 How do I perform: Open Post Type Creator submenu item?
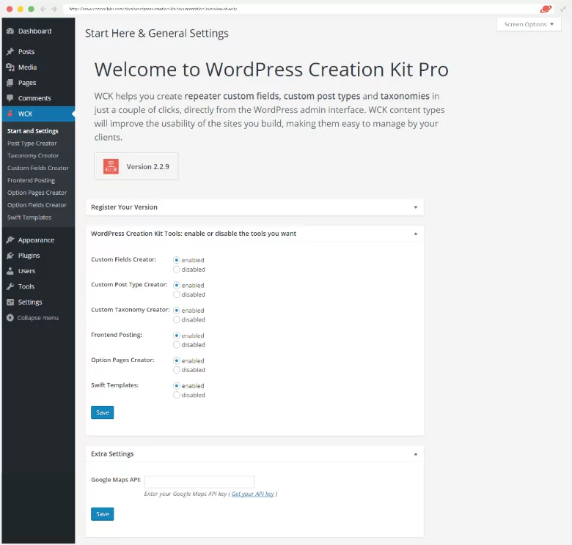pos(32,143)
